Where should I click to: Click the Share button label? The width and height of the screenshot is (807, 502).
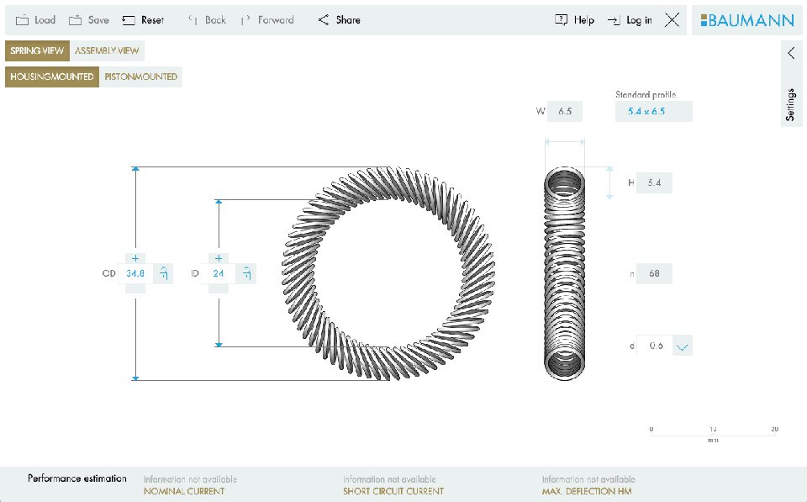(x=348, y=20)
